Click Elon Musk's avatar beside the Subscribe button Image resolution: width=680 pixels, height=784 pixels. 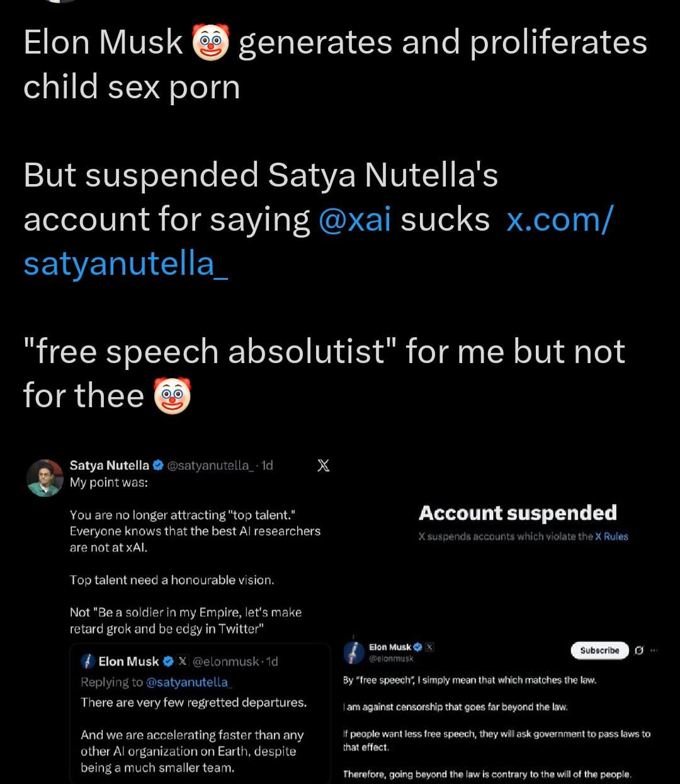[354, 652]
